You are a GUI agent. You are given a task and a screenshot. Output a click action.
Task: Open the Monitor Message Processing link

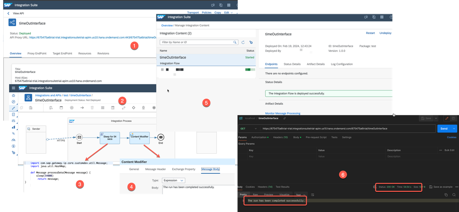click(283, 113)
